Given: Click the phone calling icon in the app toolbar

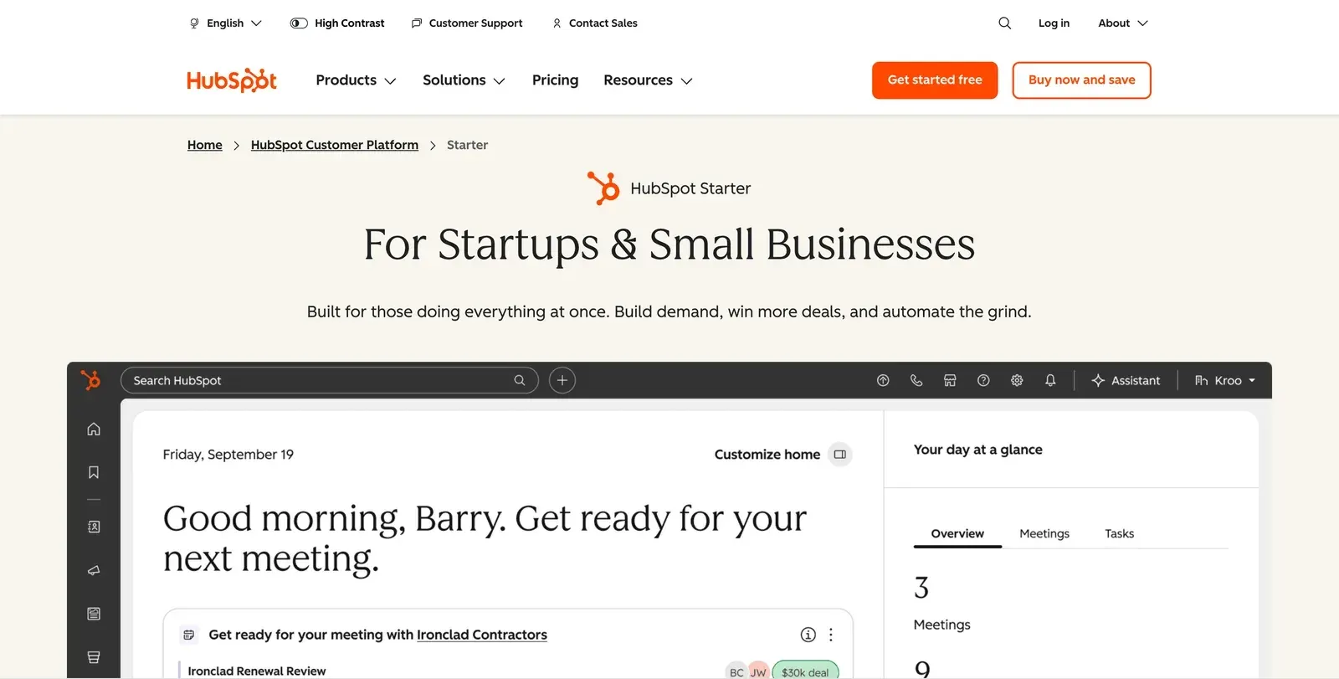Looking at the screenshot, I should click(916, 380).
